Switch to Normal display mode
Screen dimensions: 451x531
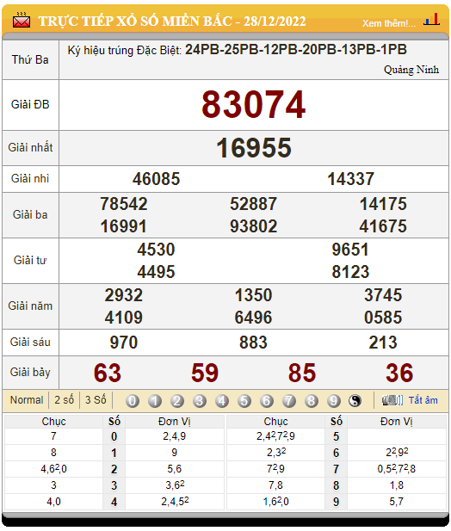[27, 400]
